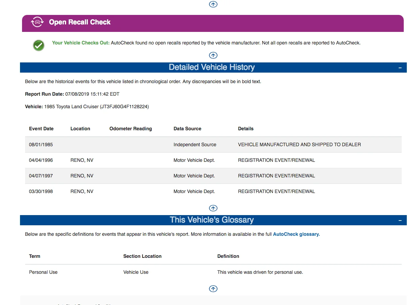
Task: Click Motor Vehicle Dept. in the 04/07/1997 row
Action: (194, 176)
